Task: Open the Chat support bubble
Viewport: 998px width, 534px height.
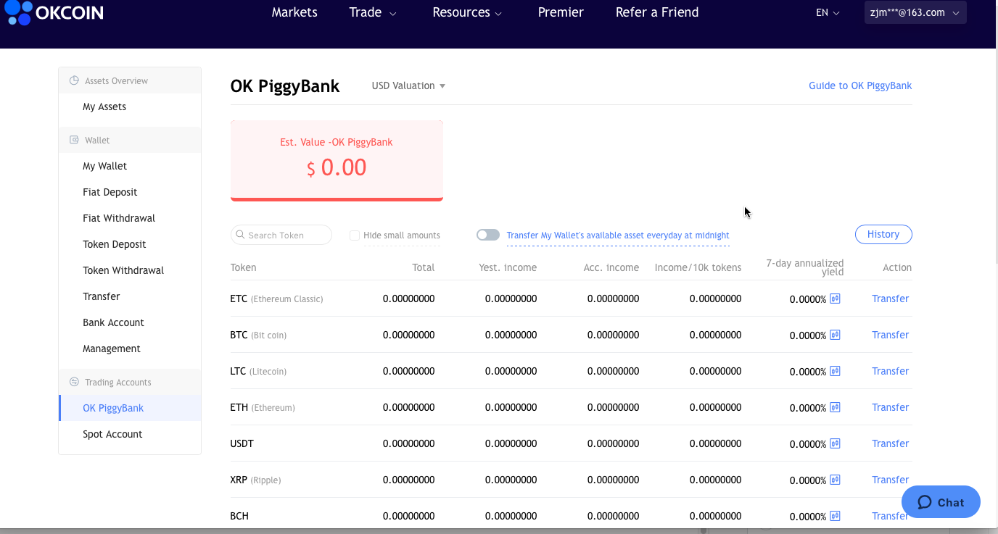Action: 940,501
